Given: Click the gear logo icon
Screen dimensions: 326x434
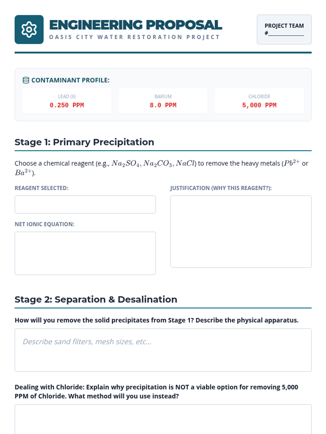Looking at the screenshot, I should (x=29, y=30).
